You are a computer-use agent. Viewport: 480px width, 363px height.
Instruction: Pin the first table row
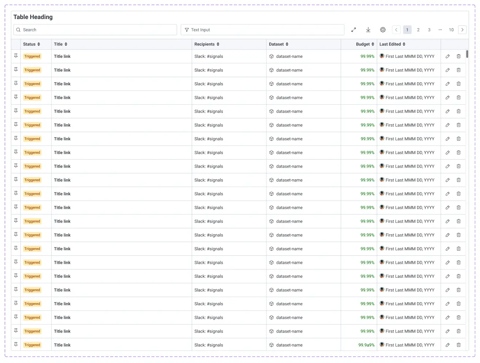tap(16, 56)
